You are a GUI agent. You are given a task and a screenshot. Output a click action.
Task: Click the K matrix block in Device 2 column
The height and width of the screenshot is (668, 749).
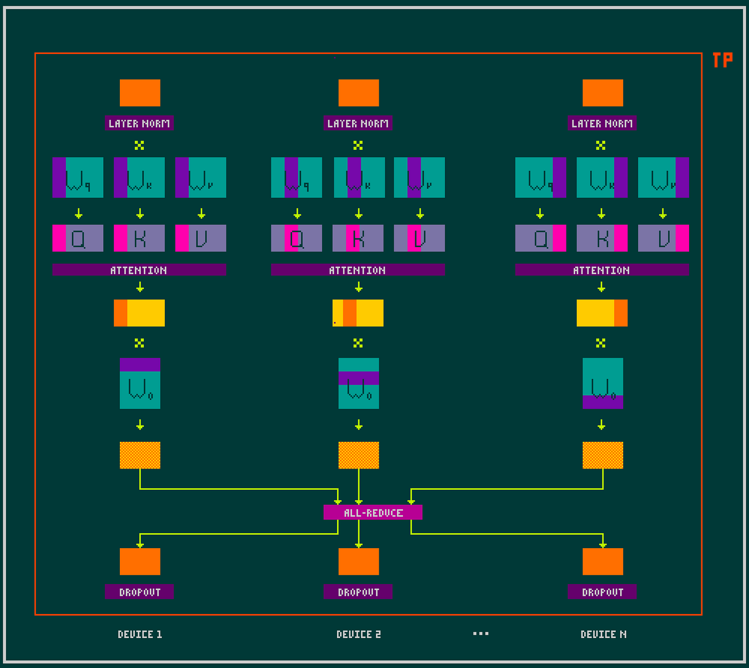pyautogui.click(x=358, y=238)
